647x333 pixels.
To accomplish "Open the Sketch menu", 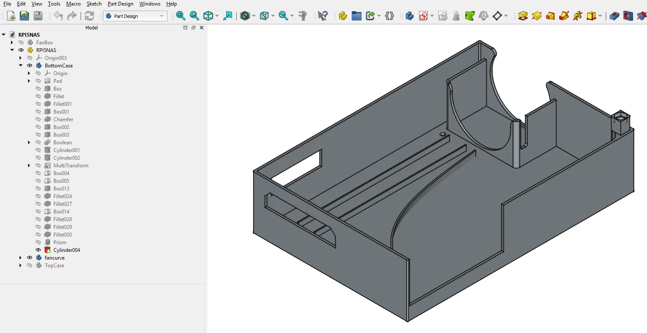I will tap(94, 4).
